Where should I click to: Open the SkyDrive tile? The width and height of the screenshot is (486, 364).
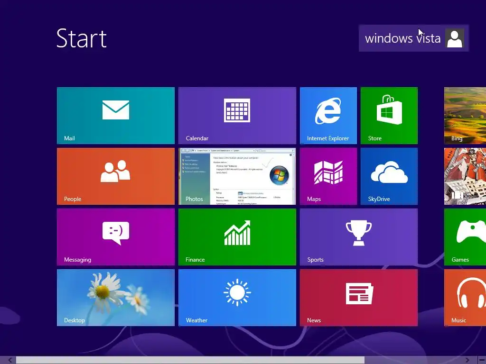[x=389, y=176]
